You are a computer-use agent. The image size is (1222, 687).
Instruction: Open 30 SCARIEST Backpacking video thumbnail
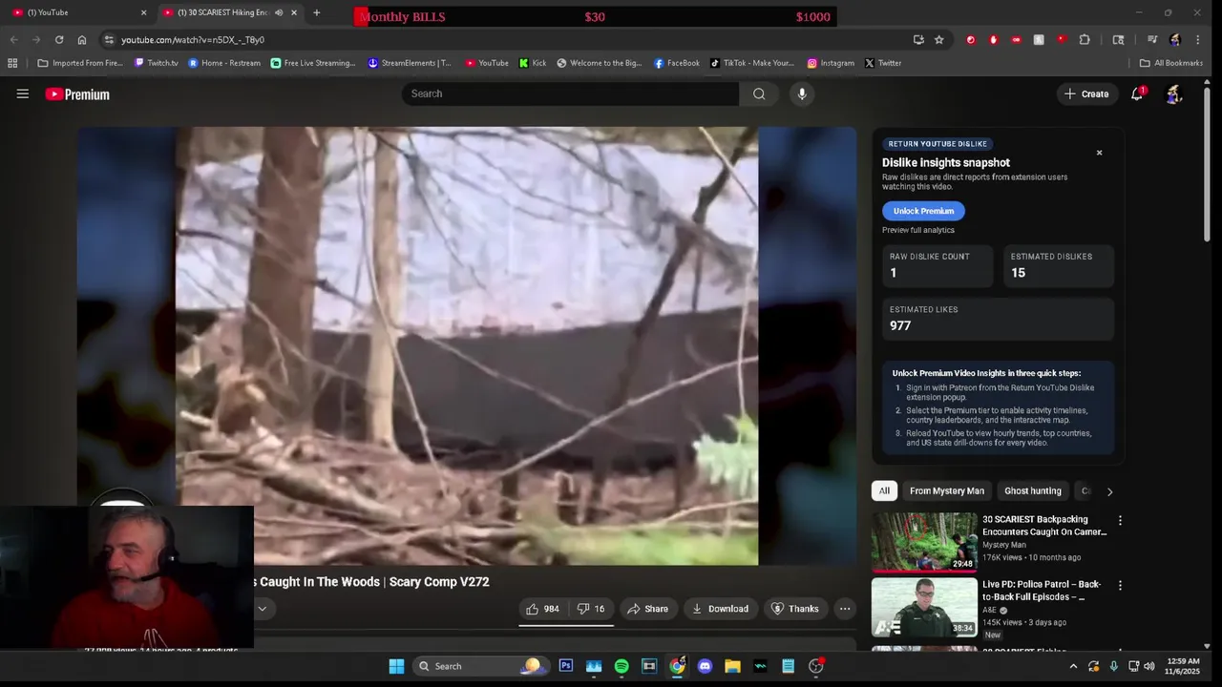(924, 542)
